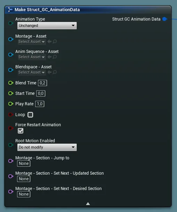The width and height of the screenshot is (177, 212).
Task: Browse to Montage asset with magnifier icon
Action: point(55,41)
